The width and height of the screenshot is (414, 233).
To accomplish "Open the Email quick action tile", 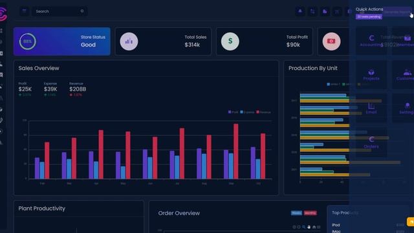I will point(371,108).
